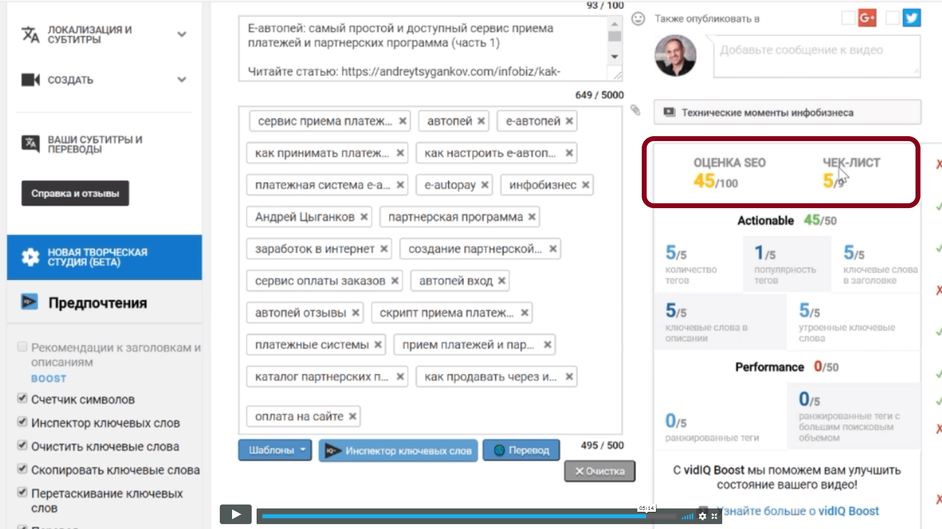The width and height of the screenshot is (942, 529).
Task: Enable Google+ publishing checkbox
Action: (x=848, y=18)
